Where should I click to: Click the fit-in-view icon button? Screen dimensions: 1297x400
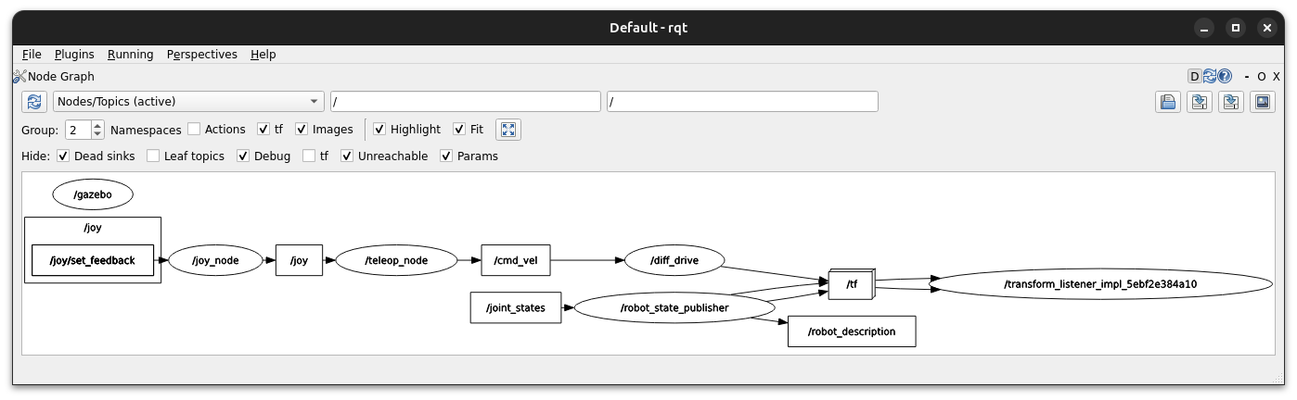[x=508, y=130]
